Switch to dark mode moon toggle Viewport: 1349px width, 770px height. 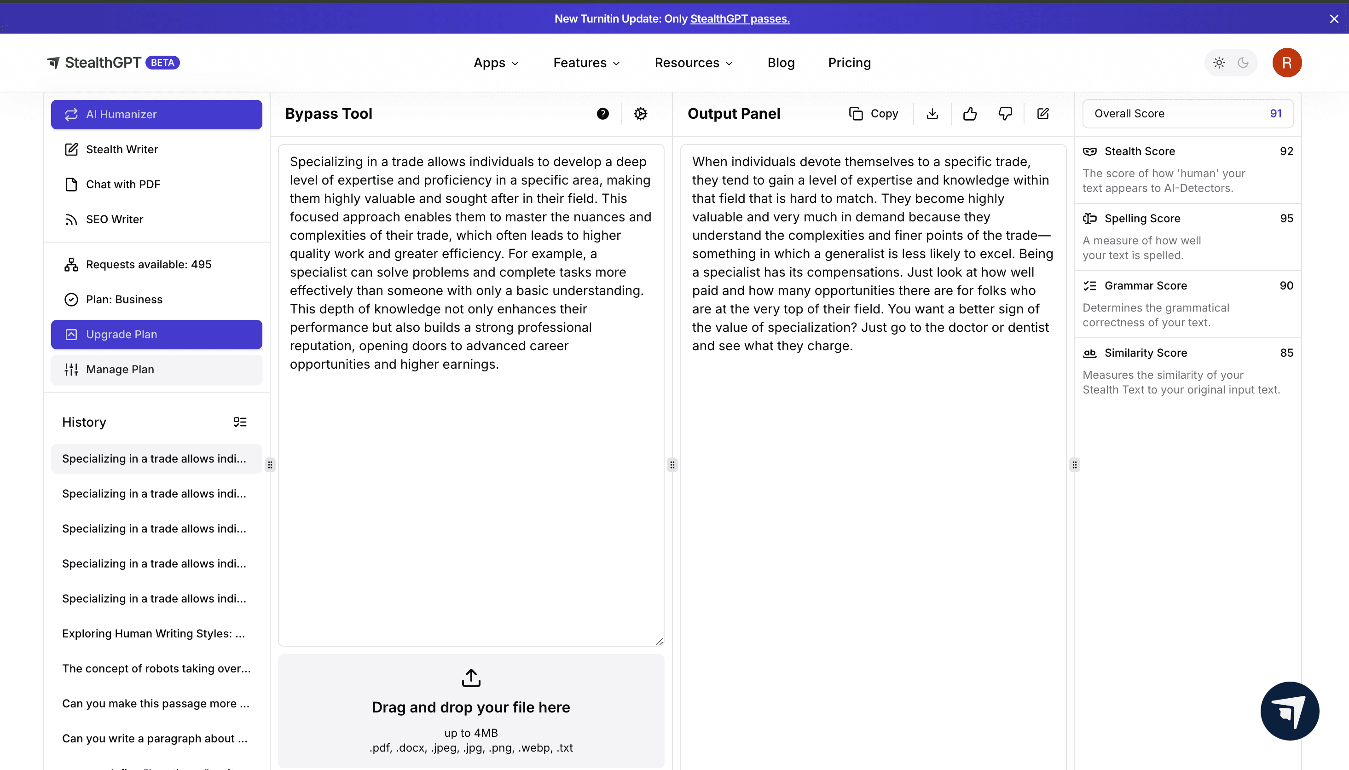tap(1243, 63)
